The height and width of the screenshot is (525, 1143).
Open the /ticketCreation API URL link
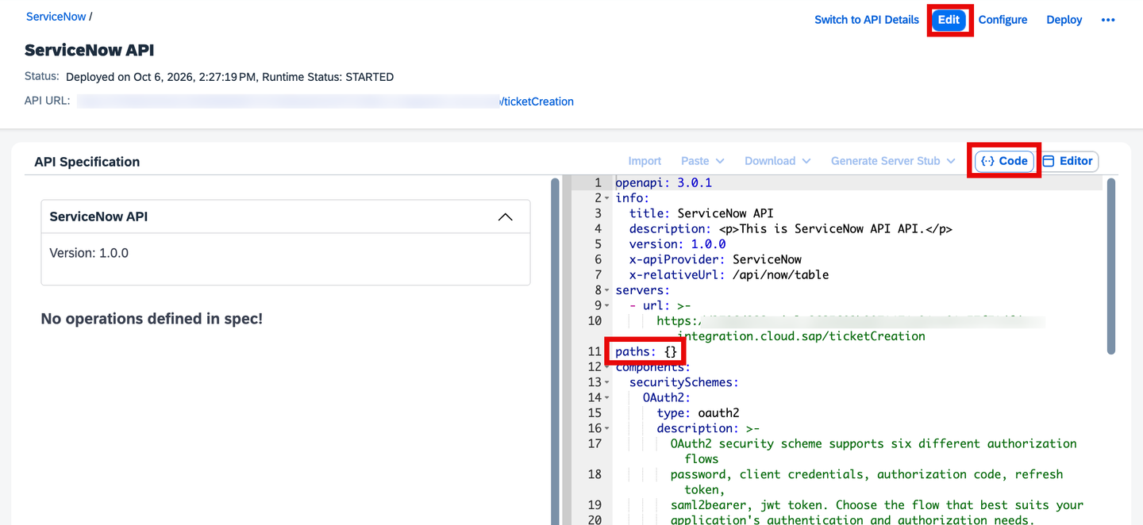(537, 102)
